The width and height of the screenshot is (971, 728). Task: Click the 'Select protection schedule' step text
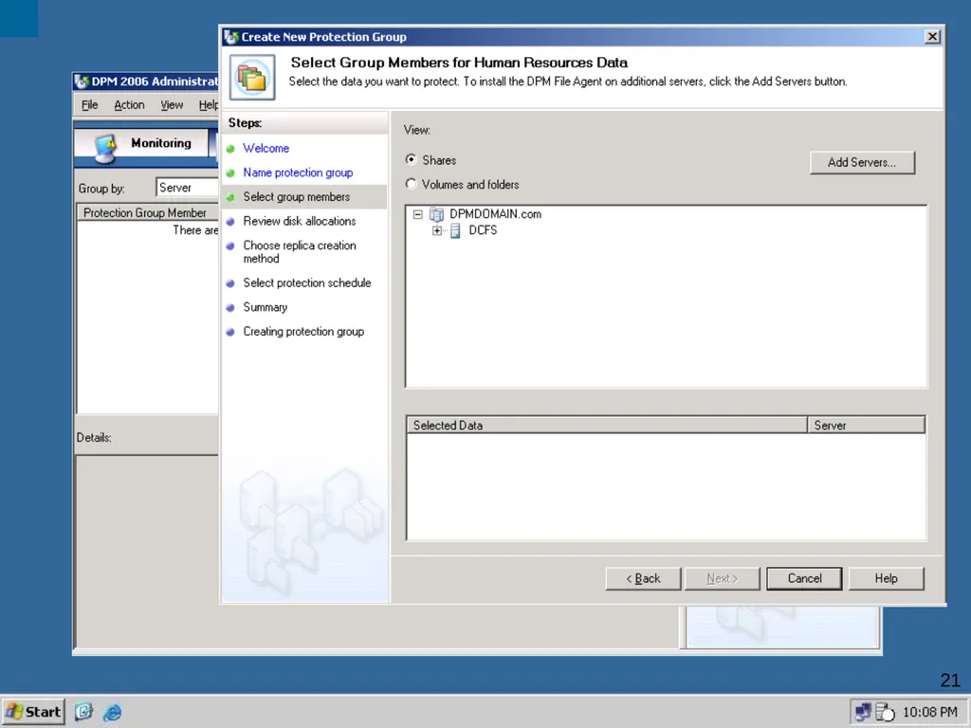pyautogui.click(x=307, y=282)
